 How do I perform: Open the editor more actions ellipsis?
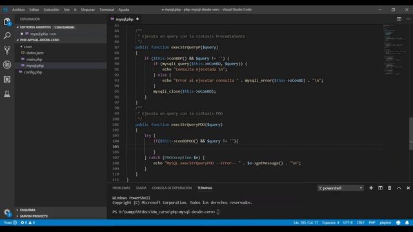(408, 19)
